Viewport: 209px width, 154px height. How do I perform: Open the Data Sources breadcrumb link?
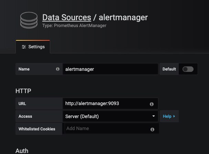[67, 17]
